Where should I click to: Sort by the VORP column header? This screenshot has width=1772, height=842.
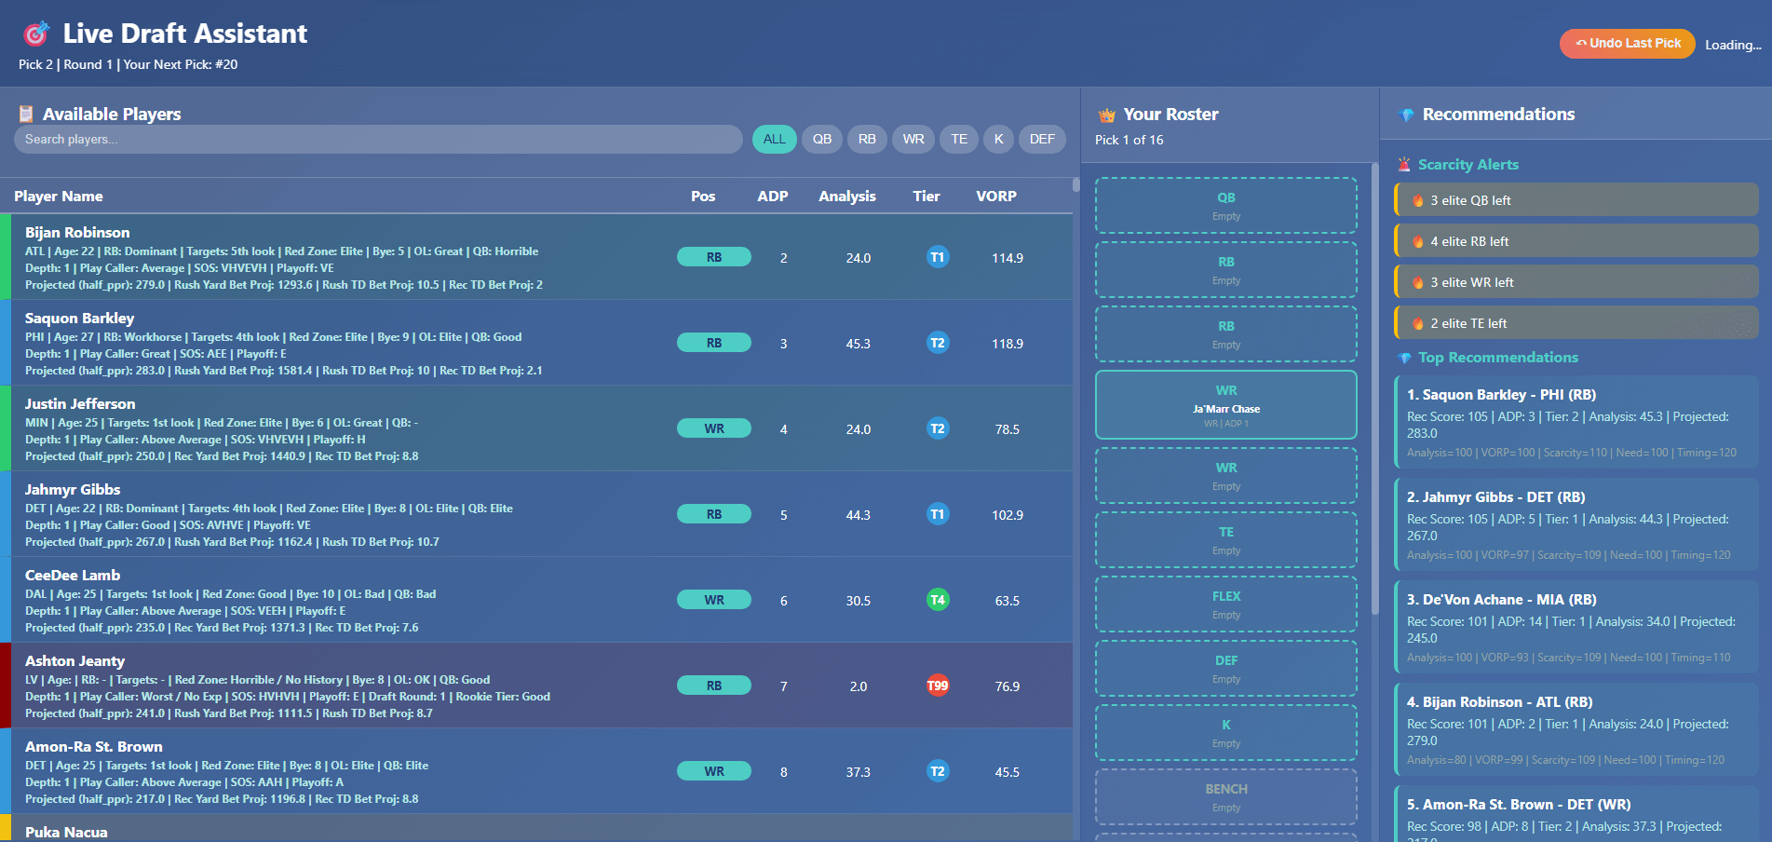996,197
